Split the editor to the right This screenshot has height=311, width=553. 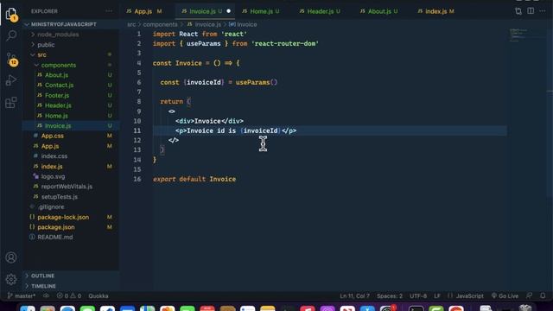531,11
